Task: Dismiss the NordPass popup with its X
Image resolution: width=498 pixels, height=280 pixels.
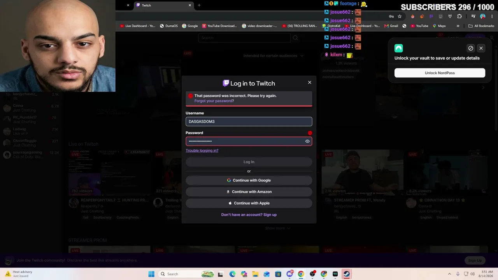Action: 481,48
